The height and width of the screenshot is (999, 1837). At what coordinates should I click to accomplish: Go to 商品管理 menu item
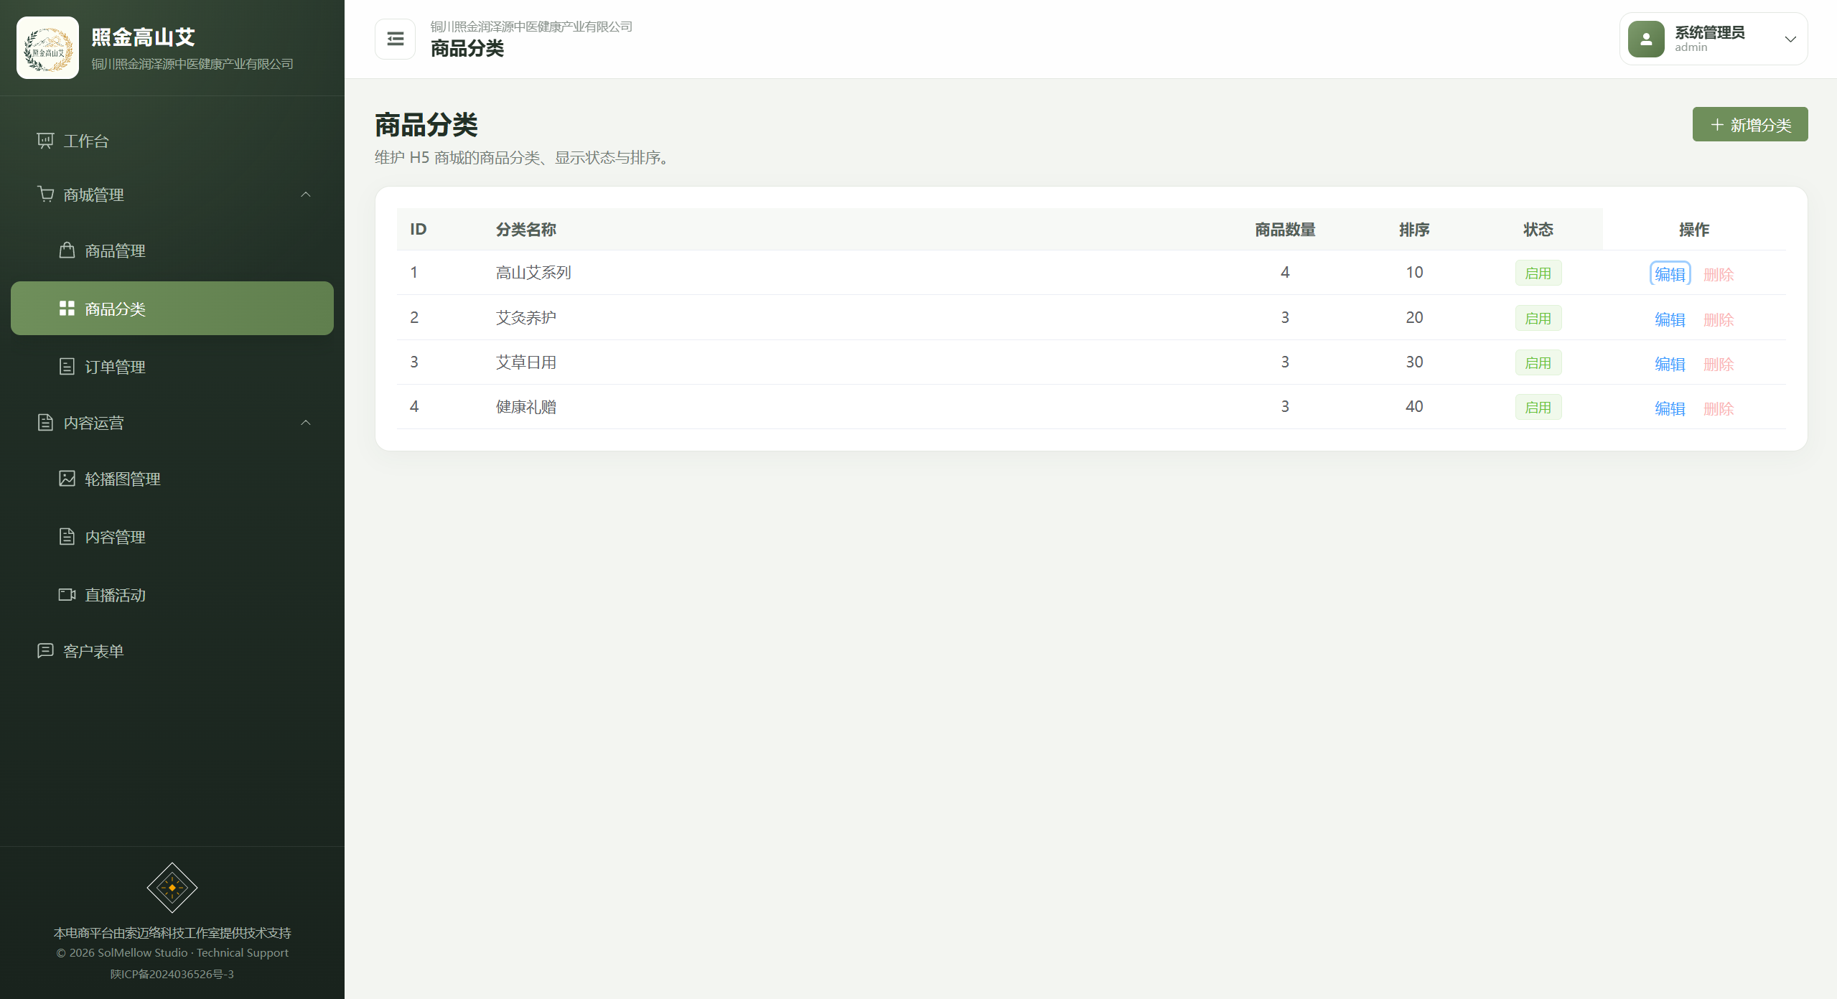pos(172,250)
